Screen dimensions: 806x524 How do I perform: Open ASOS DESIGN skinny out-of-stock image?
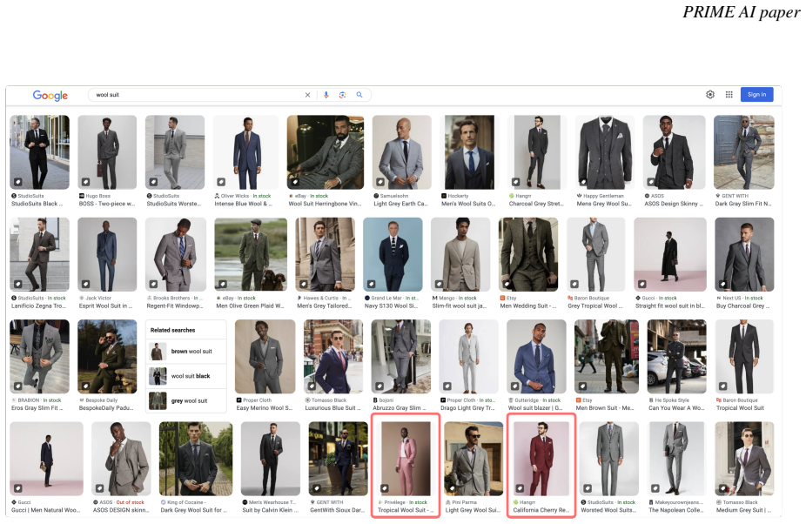121,460
